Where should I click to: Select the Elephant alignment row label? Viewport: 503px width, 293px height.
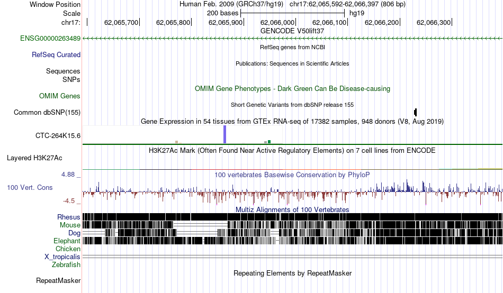click(x=67, y=241)
